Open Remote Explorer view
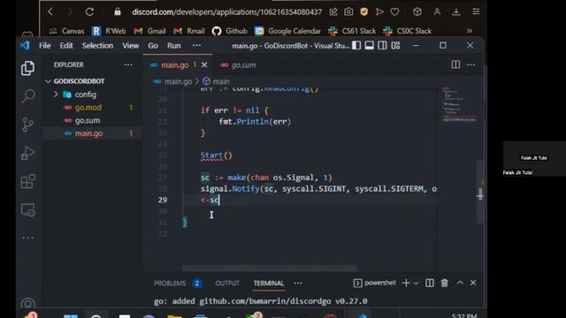 coord(27,209)
